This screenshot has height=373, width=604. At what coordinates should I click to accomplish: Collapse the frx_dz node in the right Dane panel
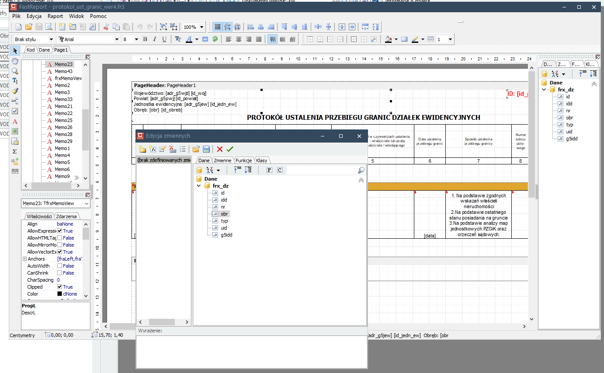[544, 90]
